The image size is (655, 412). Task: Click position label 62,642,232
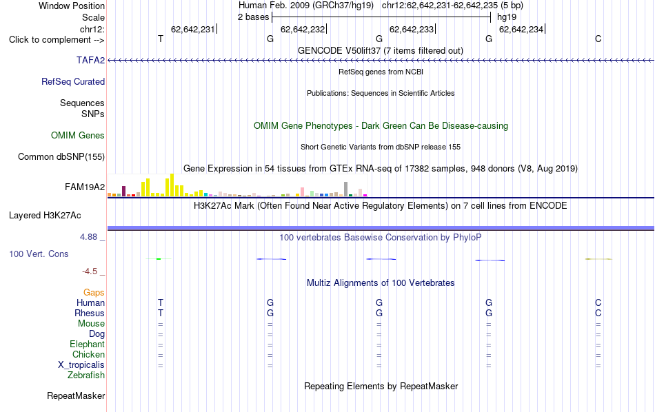(303, 29)
